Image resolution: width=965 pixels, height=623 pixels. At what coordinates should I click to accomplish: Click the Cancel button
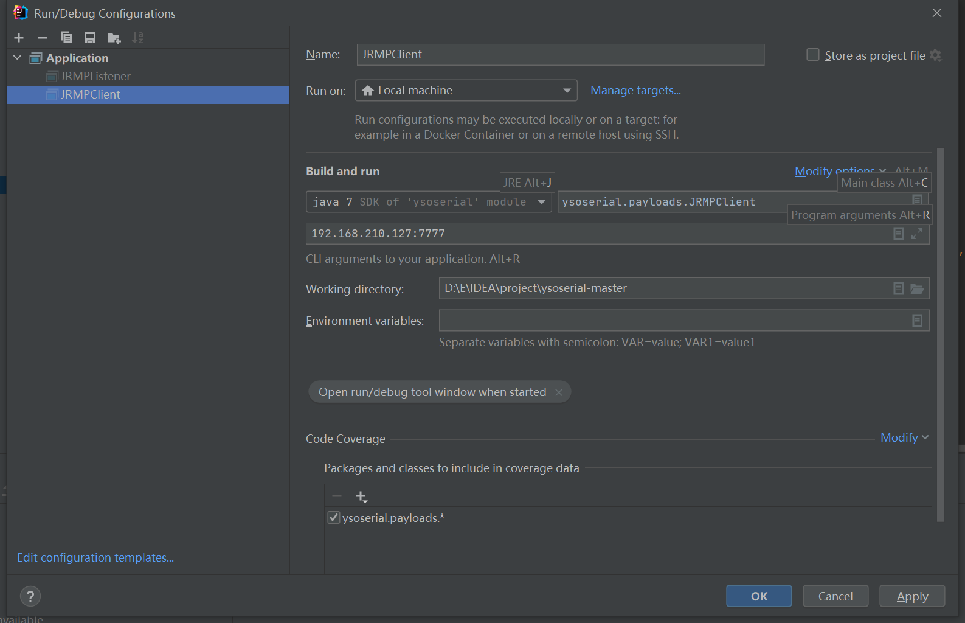click(x=835, y=596)
